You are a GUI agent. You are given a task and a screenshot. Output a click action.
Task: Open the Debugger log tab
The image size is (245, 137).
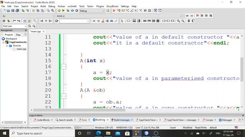tap(227, 120)
